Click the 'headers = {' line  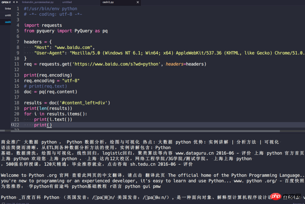click(x=38, y=42)
